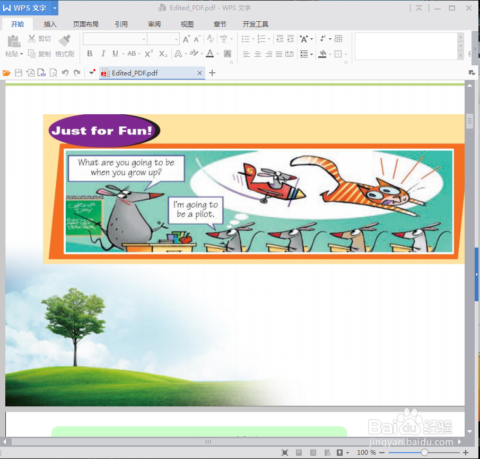Toggle character shading A button
The width and height of the screenshot is (480, 459).
(228, 54)
